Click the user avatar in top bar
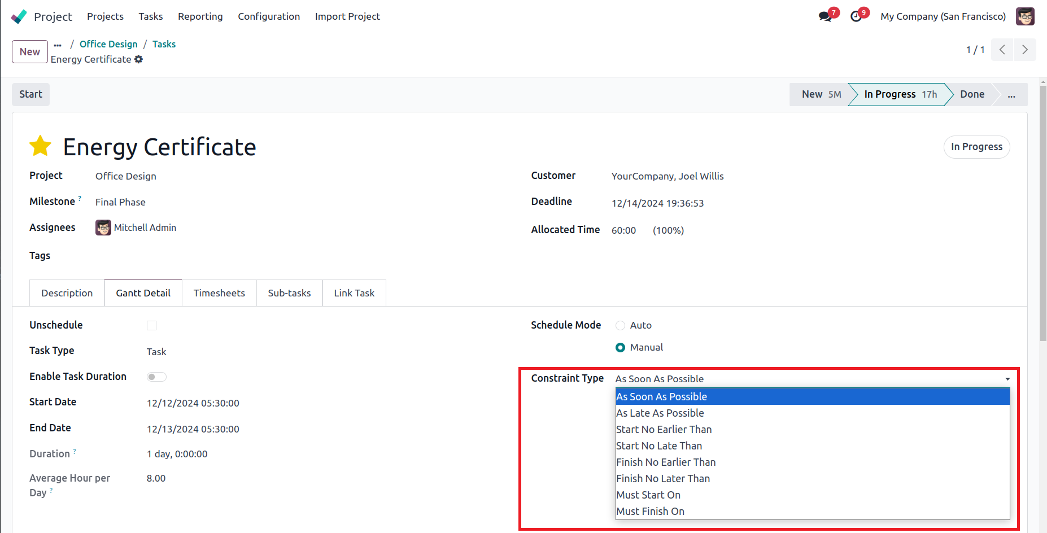 (x=1024, y=16)
